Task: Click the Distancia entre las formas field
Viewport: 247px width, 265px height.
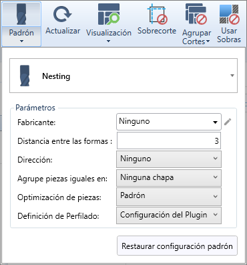Action: [169, 141]
